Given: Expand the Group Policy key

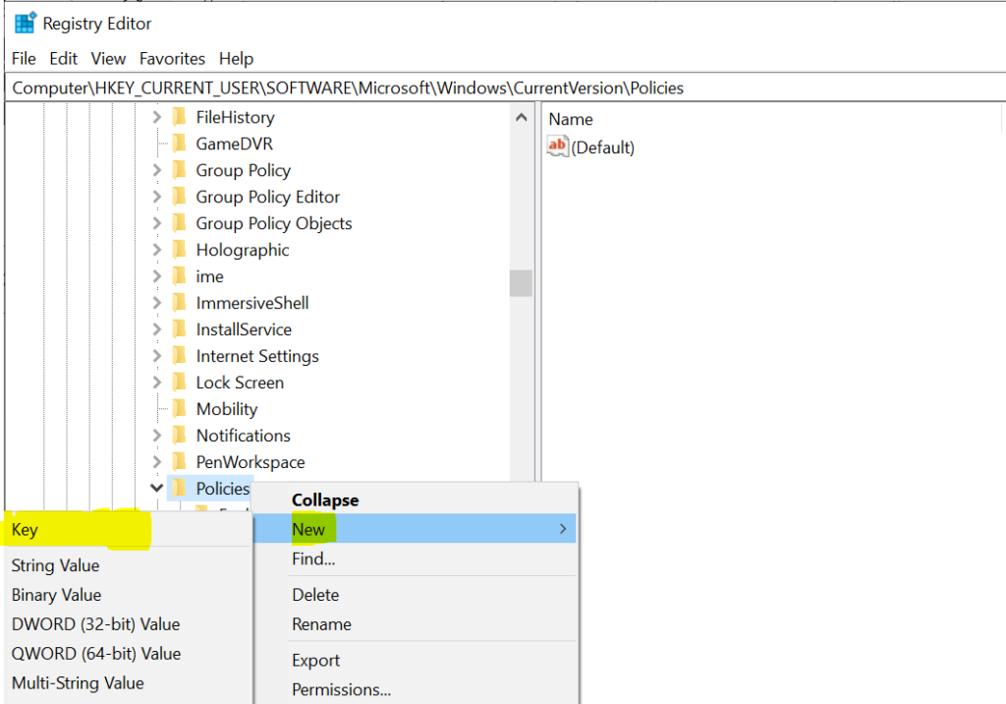Looking at the screenshot, I should (x=156, y=169).
